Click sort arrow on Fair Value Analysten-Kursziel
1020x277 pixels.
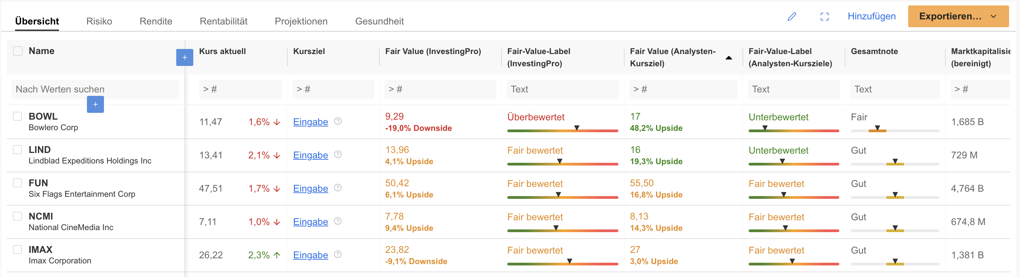tap(729, 58)
